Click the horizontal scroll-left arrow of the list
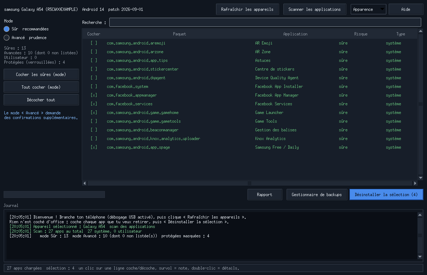 click(x=85, y=183)
